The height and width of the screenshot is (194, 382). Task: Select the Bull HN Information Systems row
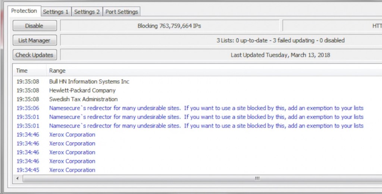[x=89, y=81]
